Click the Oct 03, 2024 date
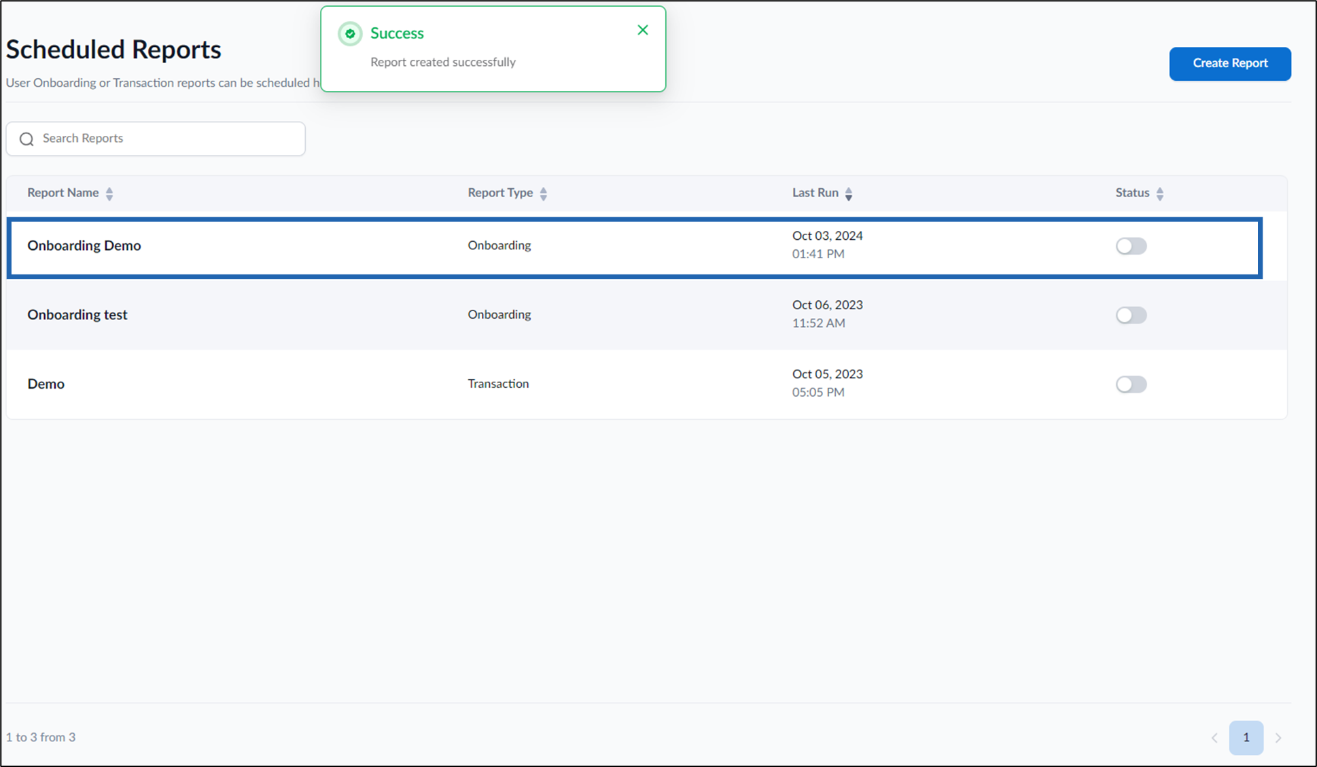1317x767 pixels. pos(827,236)
